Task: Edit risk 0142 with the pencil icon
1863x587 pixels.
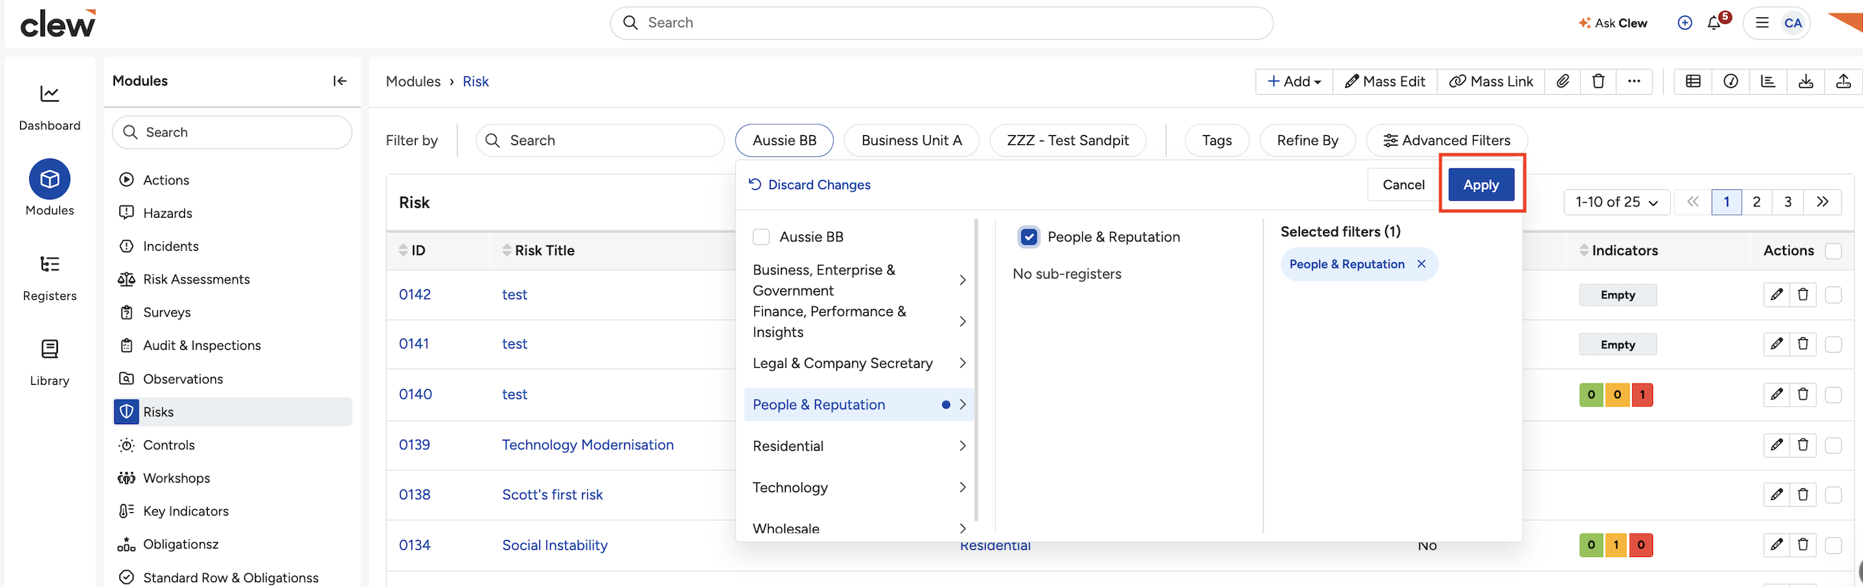Action: [1777, 294]
